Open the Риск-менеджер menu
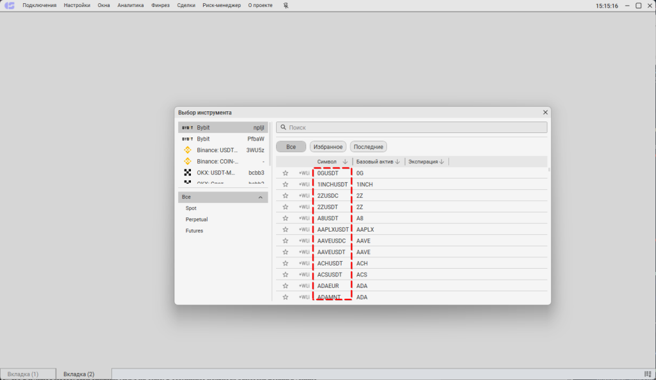The height and width of the screenshot is (380, 656). (222, 6)
